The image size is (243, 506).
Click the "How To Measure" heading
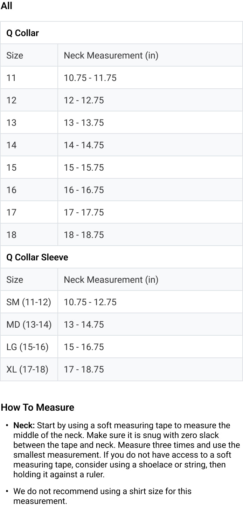click(x=37, y=407)
